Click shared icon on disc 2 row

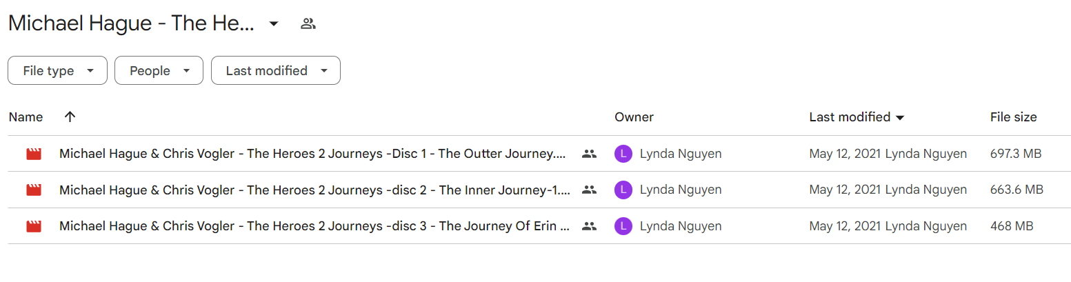pos(589,190)
